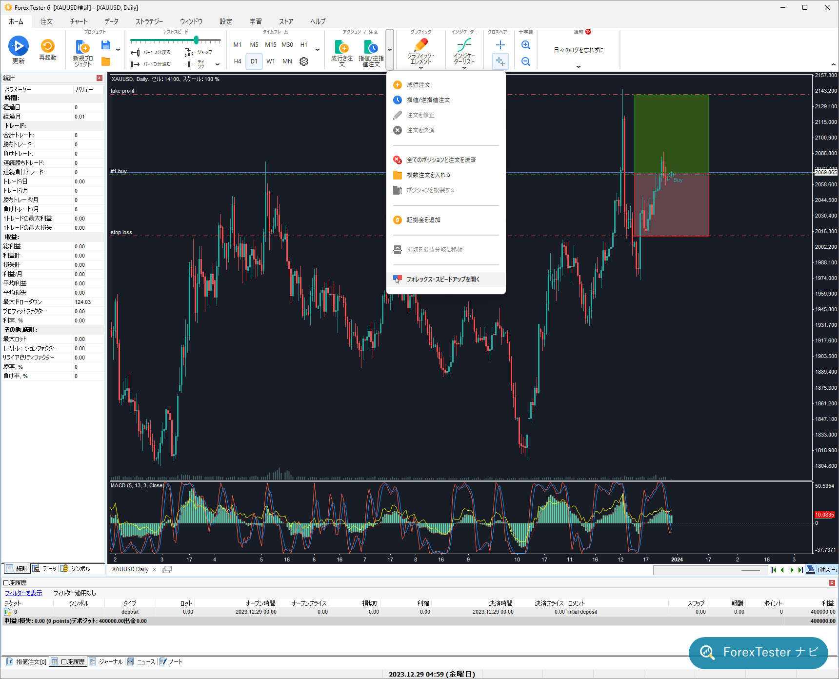Viewport: 839px width, 679px height.
Task: Click the ジャンプ jump icon
Action: click(189, 52)
